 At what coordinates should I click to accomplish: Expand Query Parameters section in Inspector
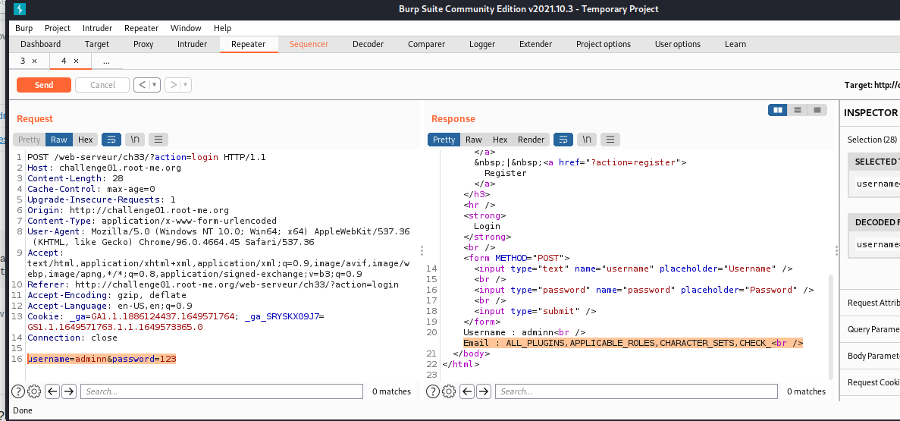(x=873, y=329)
